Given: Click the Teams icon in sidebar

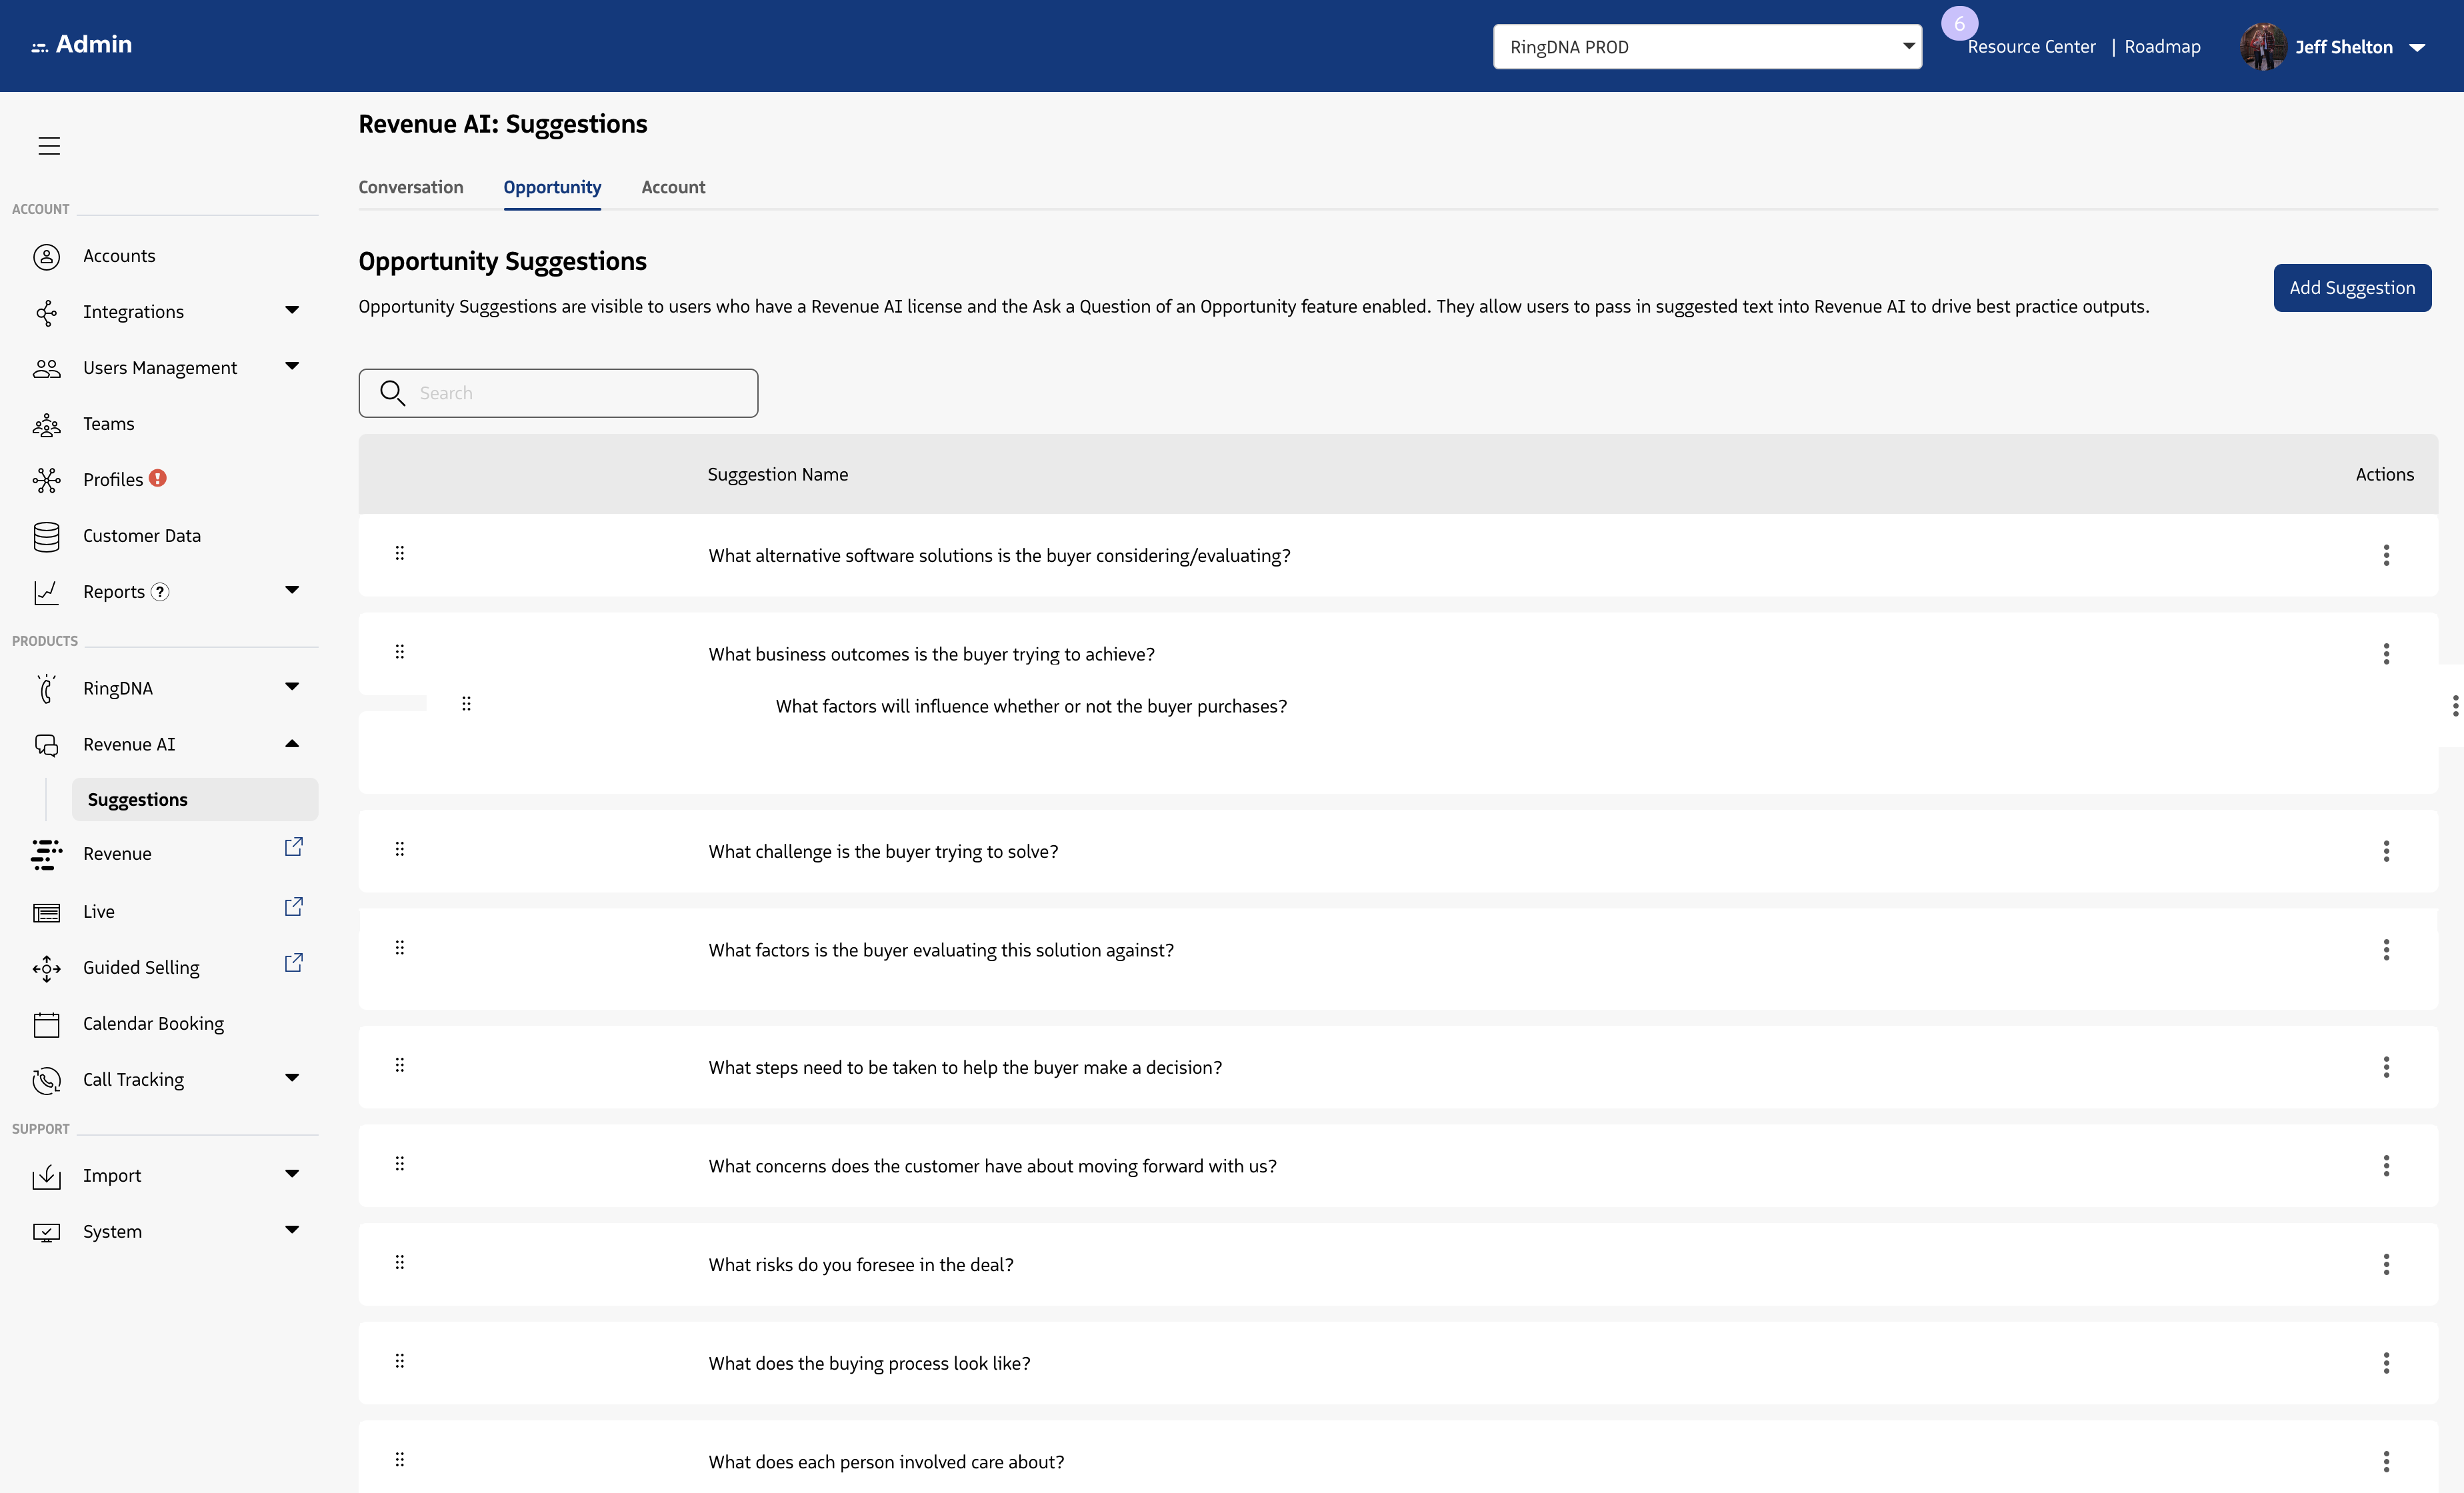Looking at the screenshot, I should [46, 425].
